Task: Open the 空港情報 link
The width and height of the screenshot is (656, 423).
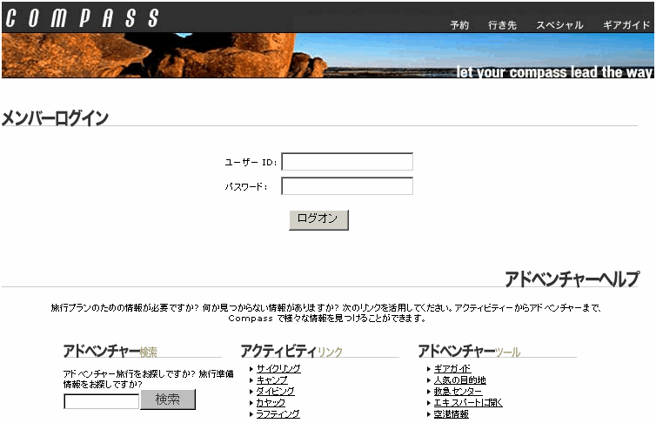Action: pyautogui.click(x=451, y=413)
